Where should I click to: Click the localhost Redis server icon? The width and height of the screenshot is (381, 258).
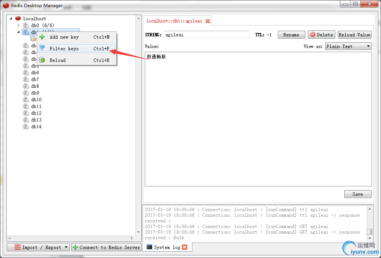(18, 18)
